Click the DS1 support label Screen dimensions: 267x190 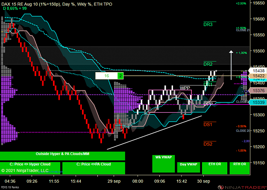tap(208, 125)
